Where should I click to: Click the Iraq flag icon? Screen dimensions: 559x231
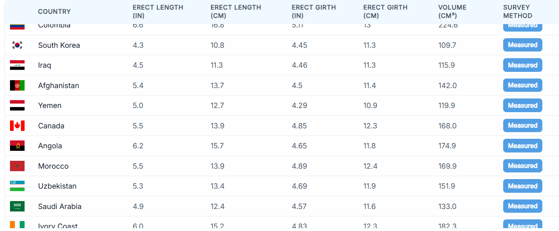[x=17, y=65]
